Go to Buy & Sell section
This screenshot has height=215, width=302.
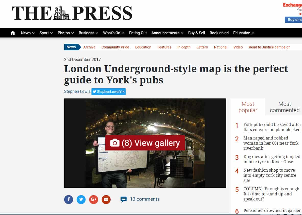pos(196,33)
